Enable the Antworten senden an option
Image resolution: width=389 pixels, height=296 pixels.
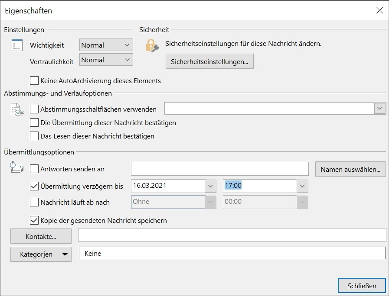33,169
